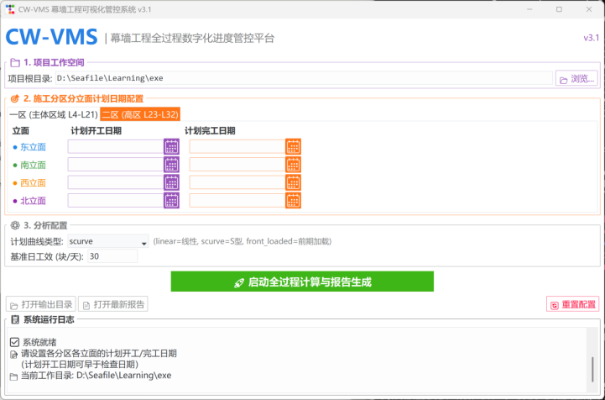Open calendar for 北立面 planned finish date
The width and height of the screenshot is (605, 400).
293,201
